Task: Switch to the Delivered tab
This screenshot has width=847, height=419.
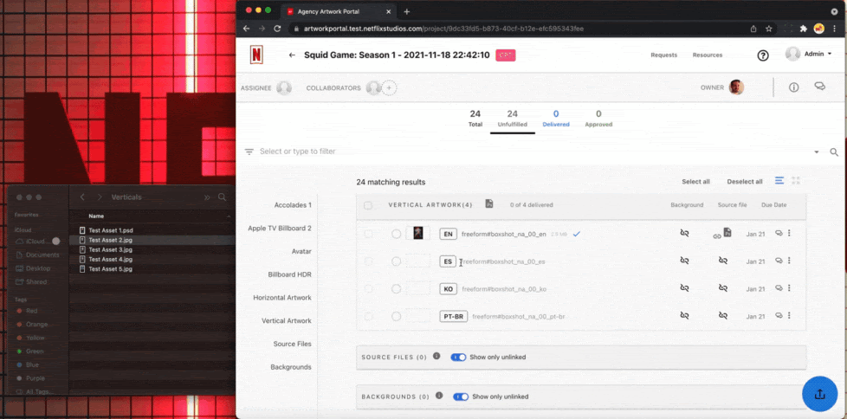Action: [556, 119]
